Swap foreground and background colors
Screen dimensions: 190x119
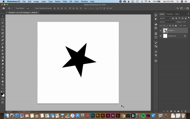coord(3,91)
